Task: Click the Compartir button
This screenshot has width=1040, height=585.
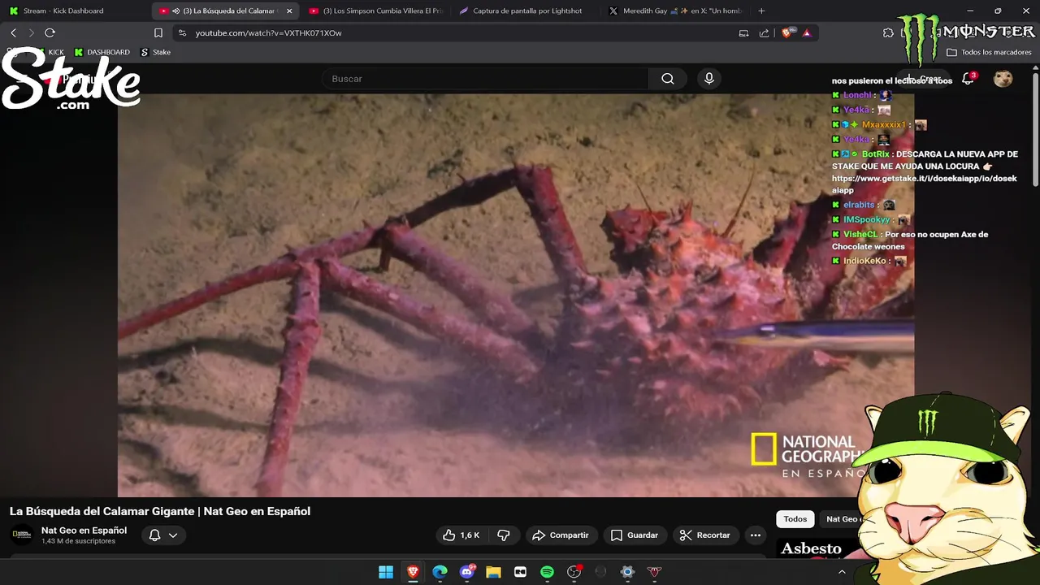Action: point(560,535)
